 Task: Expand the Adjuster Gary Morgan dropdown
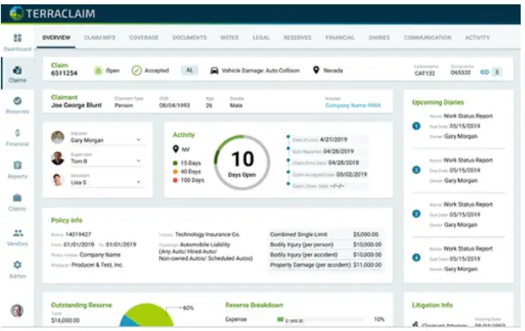point(139,140)
